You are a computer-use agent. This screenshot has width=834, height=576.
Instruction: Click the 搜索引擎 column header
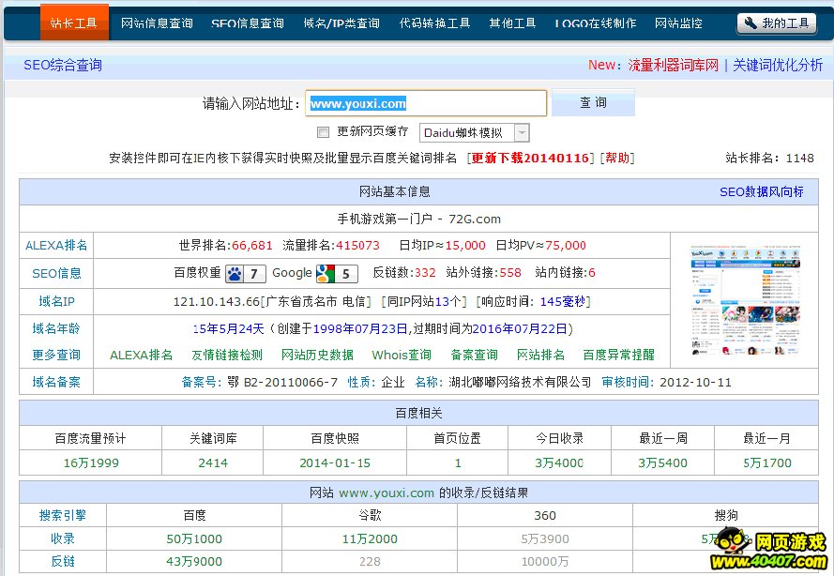63,515
